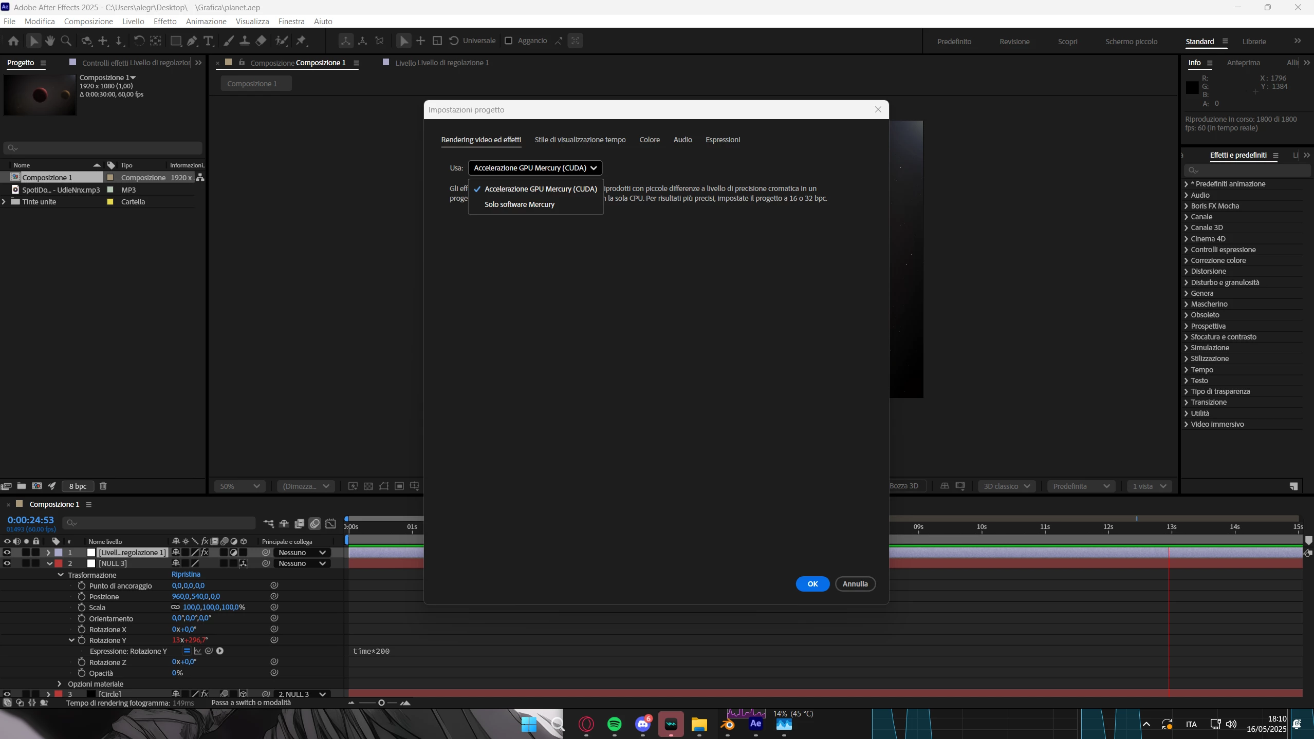Click the timeline zoom slider handle

coord(381,703)
